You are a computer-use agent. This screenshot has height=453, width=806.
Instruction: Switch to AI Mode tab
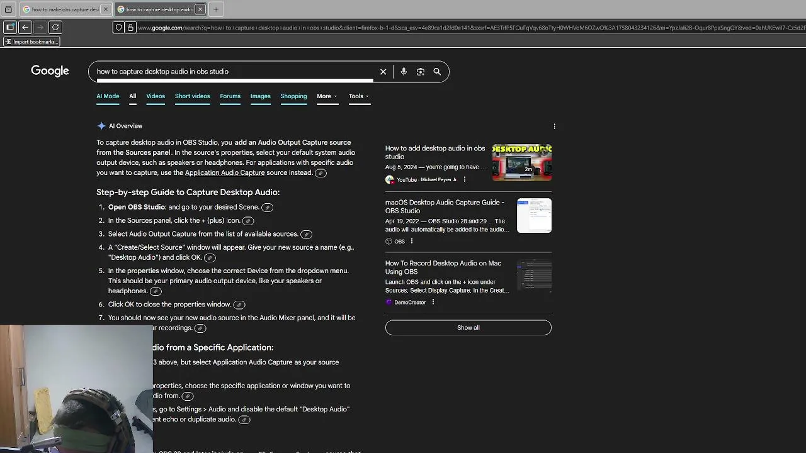pyautogui.click(x=108, y=96)
